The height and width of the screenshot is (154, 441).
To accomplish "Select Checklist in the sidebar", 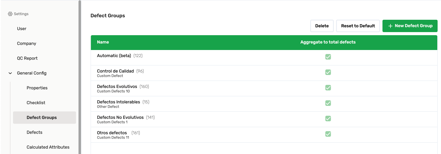I will (36, 103).
